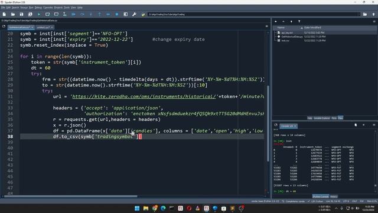Create a new file from toolbar
Screen dimensions: 378x213
coord(4,14)
